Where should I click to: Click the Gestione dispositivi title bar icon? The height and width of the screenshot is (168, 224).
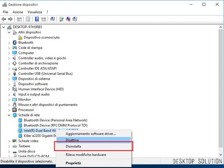point(4,4)
